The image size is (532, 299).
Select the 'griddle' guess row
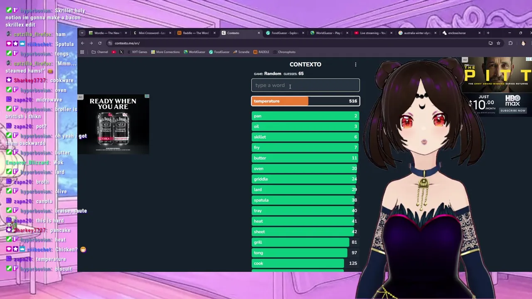[305, 179]
